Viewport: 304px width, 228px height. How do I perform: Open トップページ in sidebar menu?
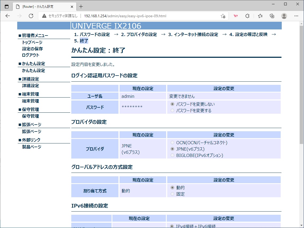[x=32, y=42]
